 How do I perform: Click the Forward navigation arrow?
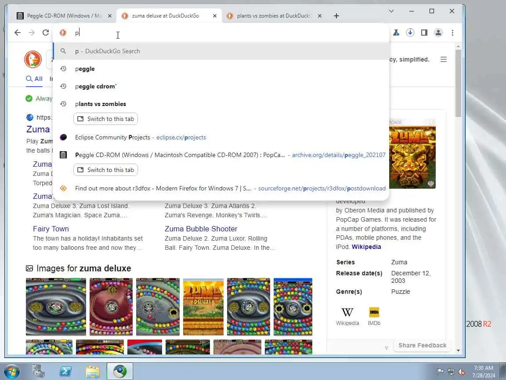(x=32, y=33)
